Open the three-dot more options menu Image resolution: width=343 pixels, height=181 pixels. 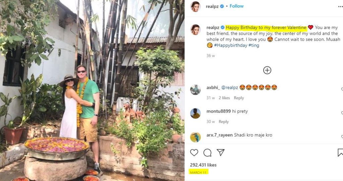point(340,7)
